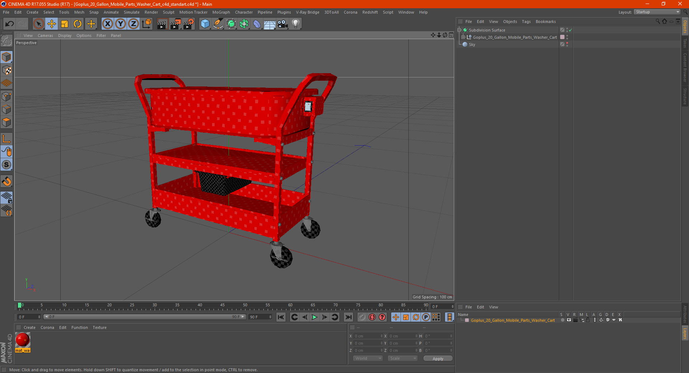The image size is (689, 373).
Task: Open the Render menu
Action: point(151,12)
